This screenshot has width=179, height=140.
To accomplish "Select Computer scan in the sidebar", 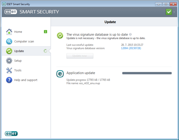I will (x=26, y=41).
